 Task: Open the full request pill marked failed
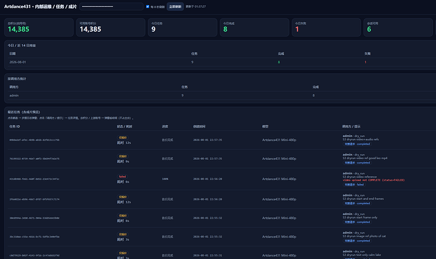(x=354, y=184)
